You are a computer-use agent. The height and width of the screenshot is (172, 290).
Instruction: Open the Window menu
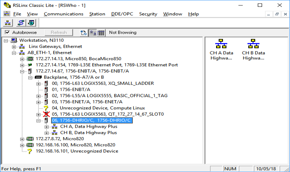click(173, 14)
